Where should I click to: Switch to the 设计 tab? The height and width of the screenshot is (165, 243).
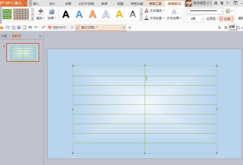[52, 4]
